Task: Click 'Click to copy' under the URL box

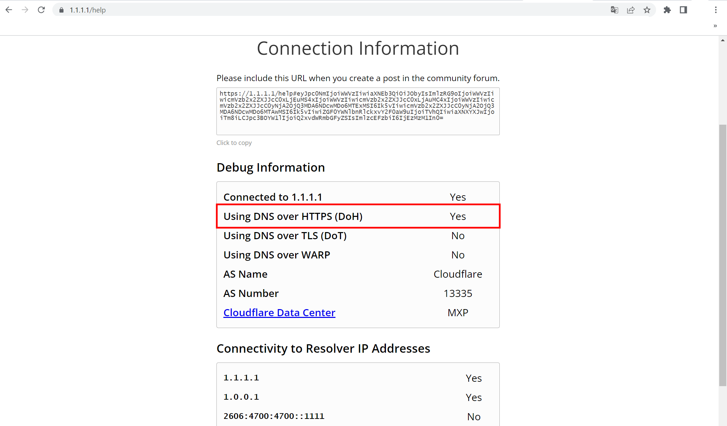Action: (234, 143)
